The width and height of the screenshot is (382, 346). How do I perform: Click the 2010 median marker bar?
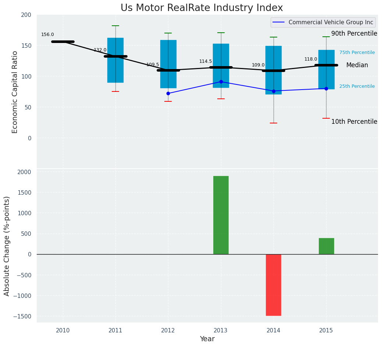point(63,42)
